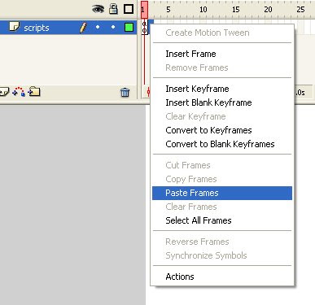This screenshot has width=315, height=305.
Task: Click frame 15 on the timeline ruler
Action: pos(235,10)
